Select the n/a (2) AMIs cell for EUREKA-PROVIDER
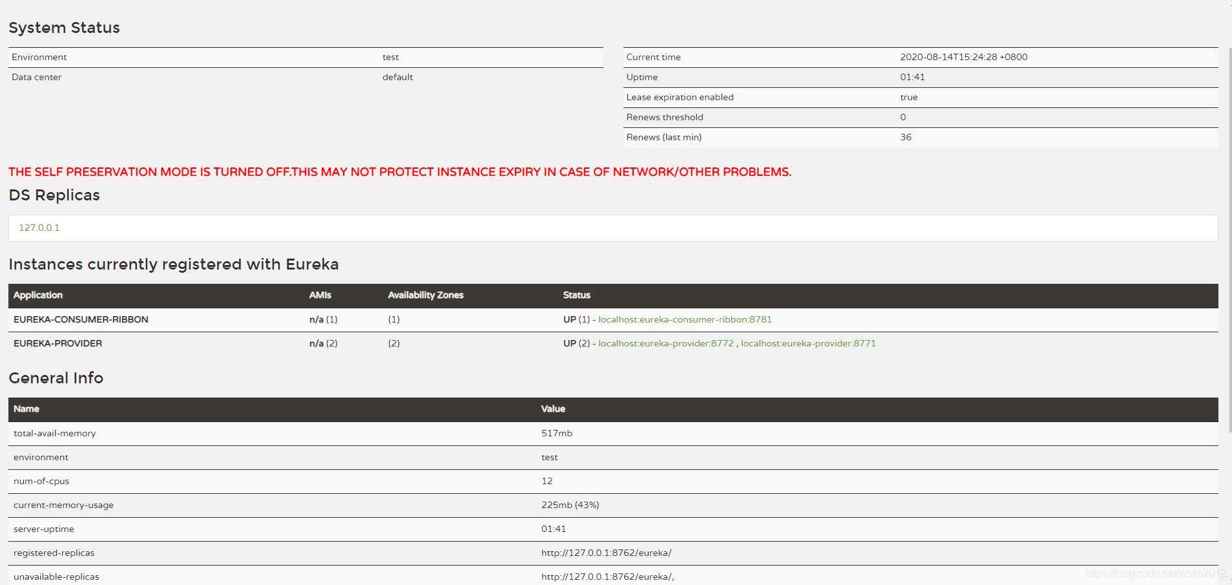This screenshot has height=585, width=1232. (323, 343)
